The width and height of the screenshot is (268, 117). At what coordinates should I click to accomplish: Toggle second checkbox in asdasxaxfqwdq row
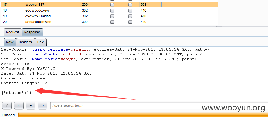click(x=130, y=22)
